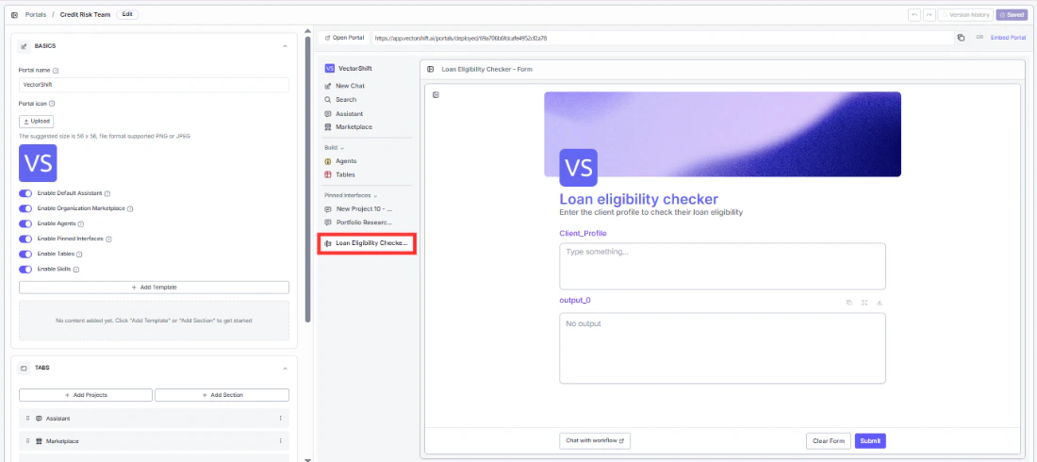Collapse the BASICS section
Viewport: 1037px width, 462px height.
[285, 46]
